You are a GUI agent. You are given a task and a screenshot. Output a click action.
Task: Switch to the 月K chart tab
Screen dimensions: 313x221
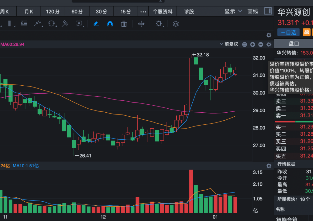click(x=29, y=12)
